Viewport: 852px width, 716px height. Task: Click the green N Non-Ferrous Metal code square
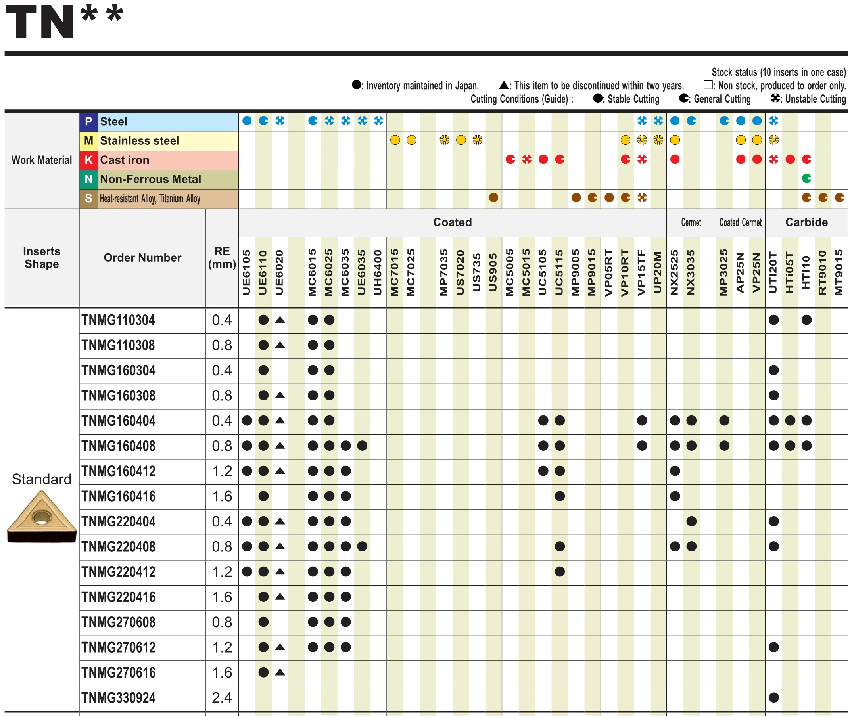click(x=88, y=179)
